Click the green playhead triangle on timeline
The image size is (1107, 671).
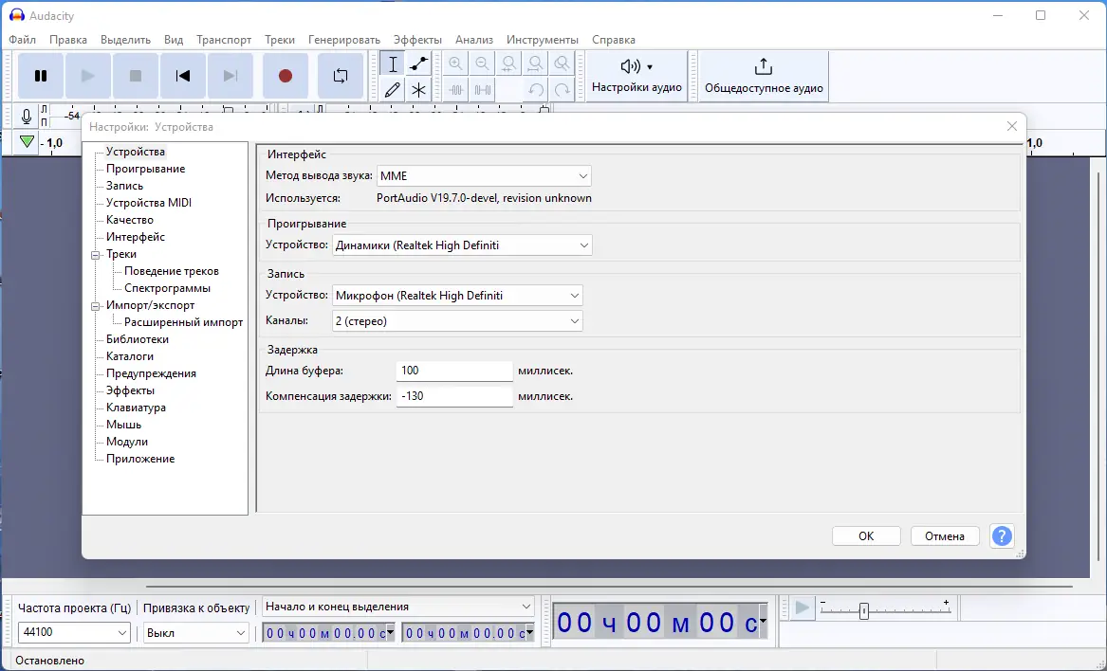click(x=27, y=142)
